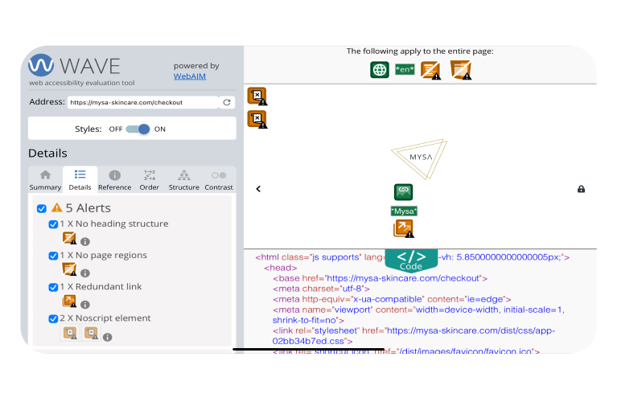Click the lock icon on the right of the page
The height and width of the screenshot is (402, 617).
click(x=581, y=189)
